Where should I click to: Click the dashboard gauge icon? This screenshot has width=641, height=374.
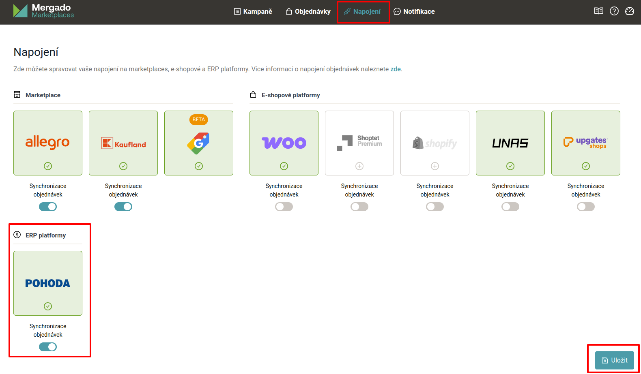click(630, 11)
